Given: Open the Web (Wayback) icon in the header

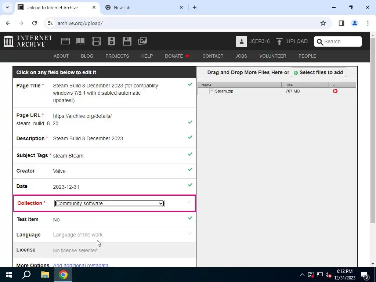Looking at the screenshot, I should point(65,41).
